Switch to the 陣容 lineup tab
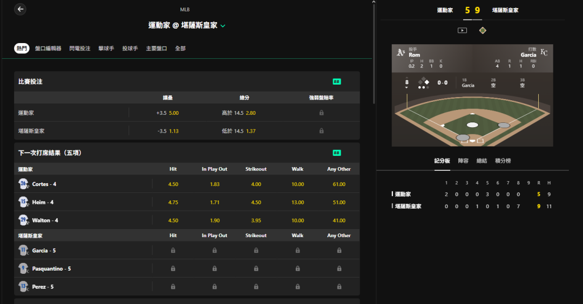This screenshot has height=304, width=583. 463,161
